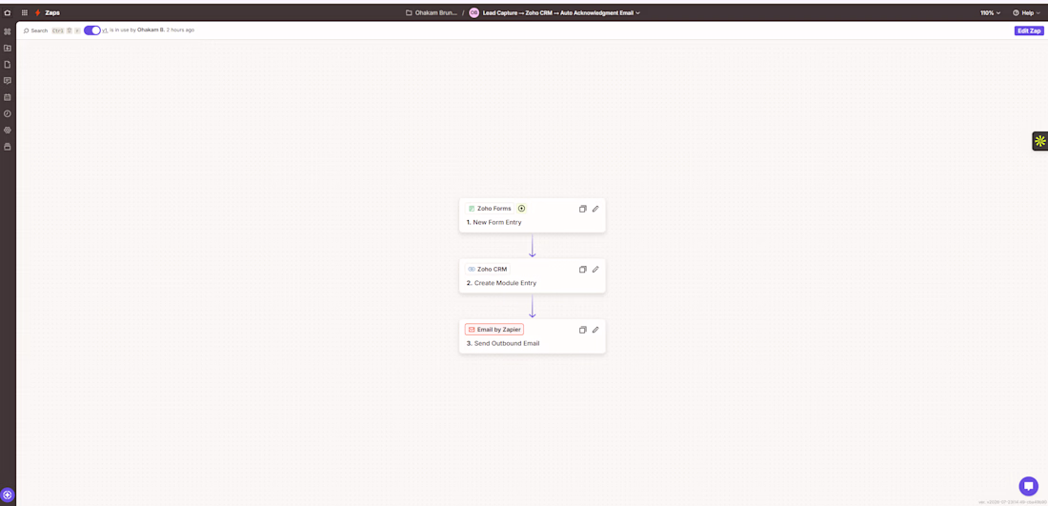1048x506 pixels.
Task: Open the comments sidebar icon
Action: point(8,80)
